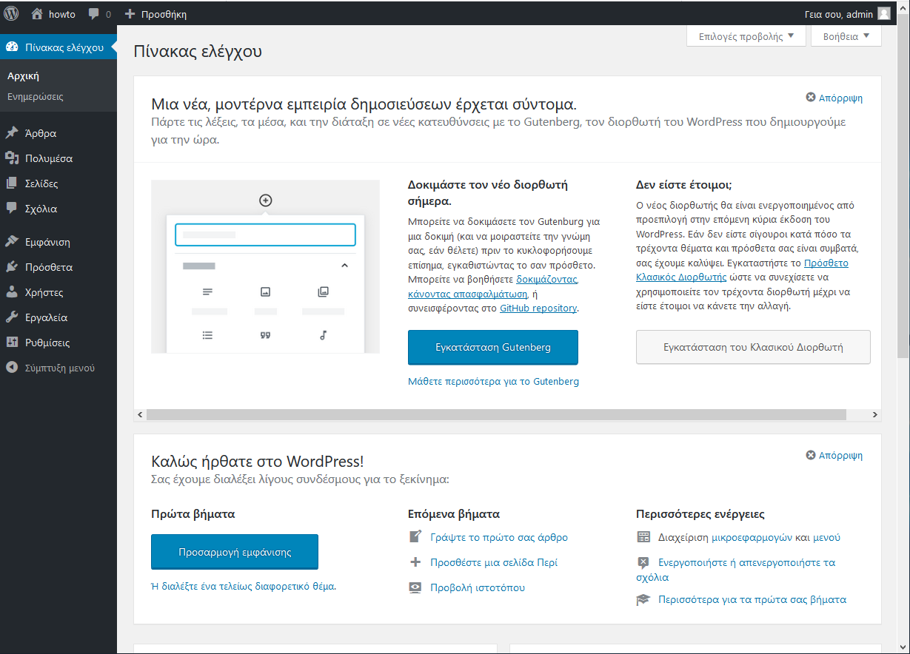The width and height of the screenshot is (910, 654).
Task: Open the Πίνακας ελέγχου menu item
Action: [x=58, y=47]
